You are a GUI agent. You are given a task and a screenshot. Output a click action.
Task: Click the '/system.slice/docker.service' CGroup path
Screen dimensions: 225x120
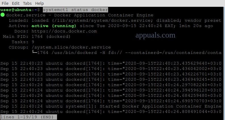point(71,47)
